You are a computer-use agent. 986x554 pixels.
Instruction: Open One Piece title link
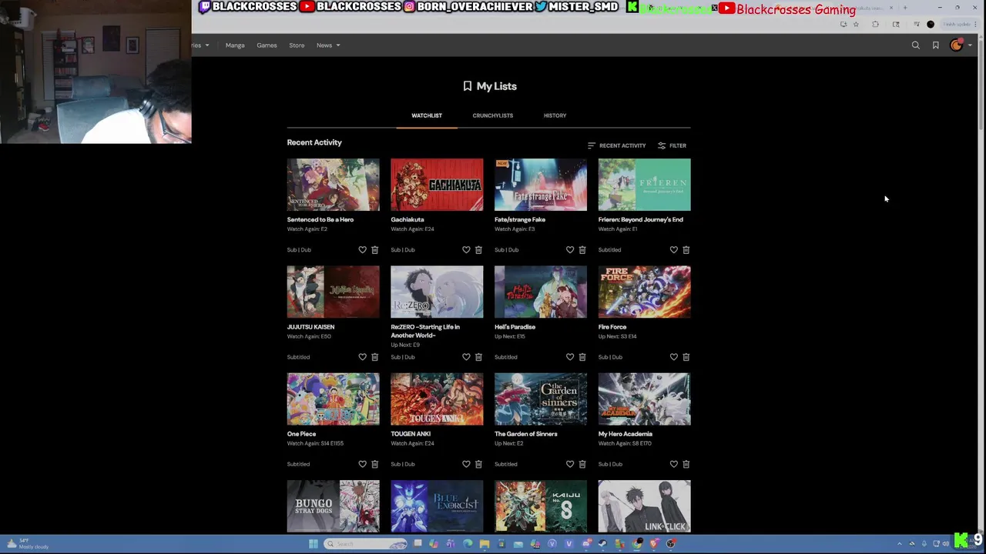pos(302,434)
